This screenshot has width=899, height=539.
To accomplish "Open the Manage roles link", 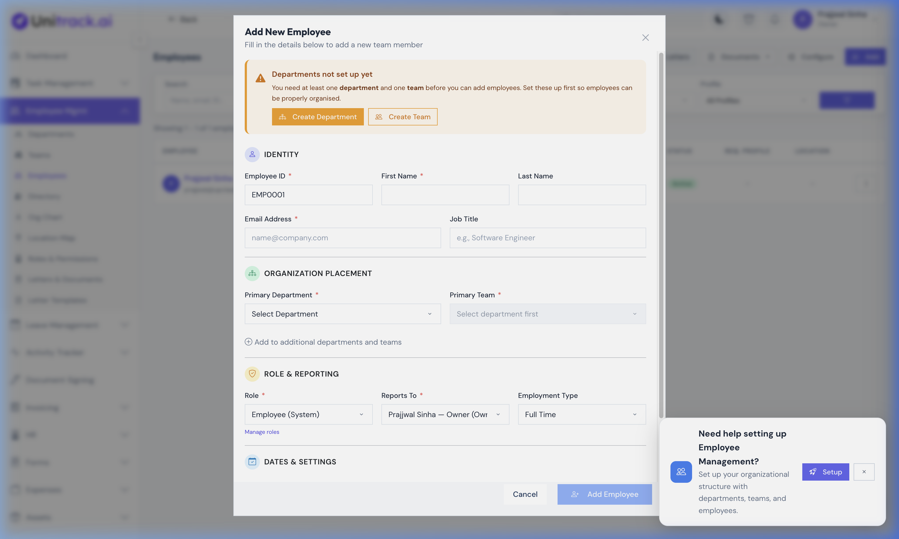I will pos(262,432).
